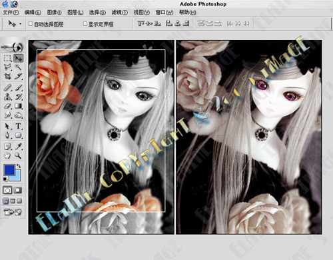Viewport: 333px width, 260px height.
Task: Select the Slice tool
Action: [18, 76]
